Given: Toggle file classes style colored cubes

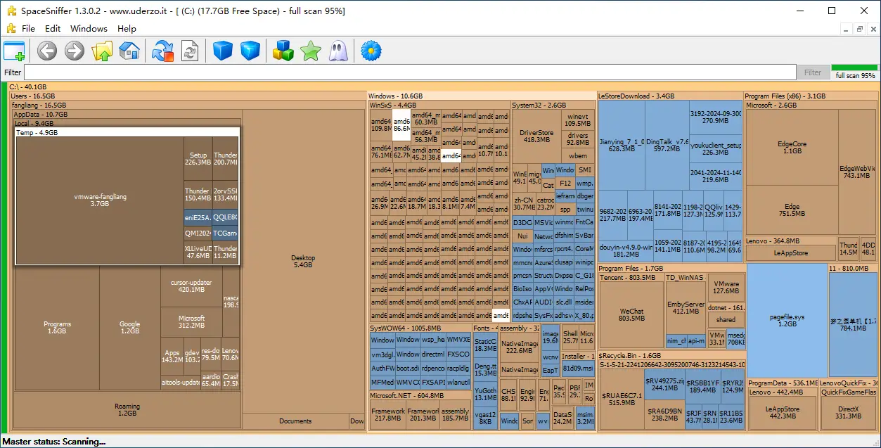Looking at the screenshot, I should click(283, 51).
